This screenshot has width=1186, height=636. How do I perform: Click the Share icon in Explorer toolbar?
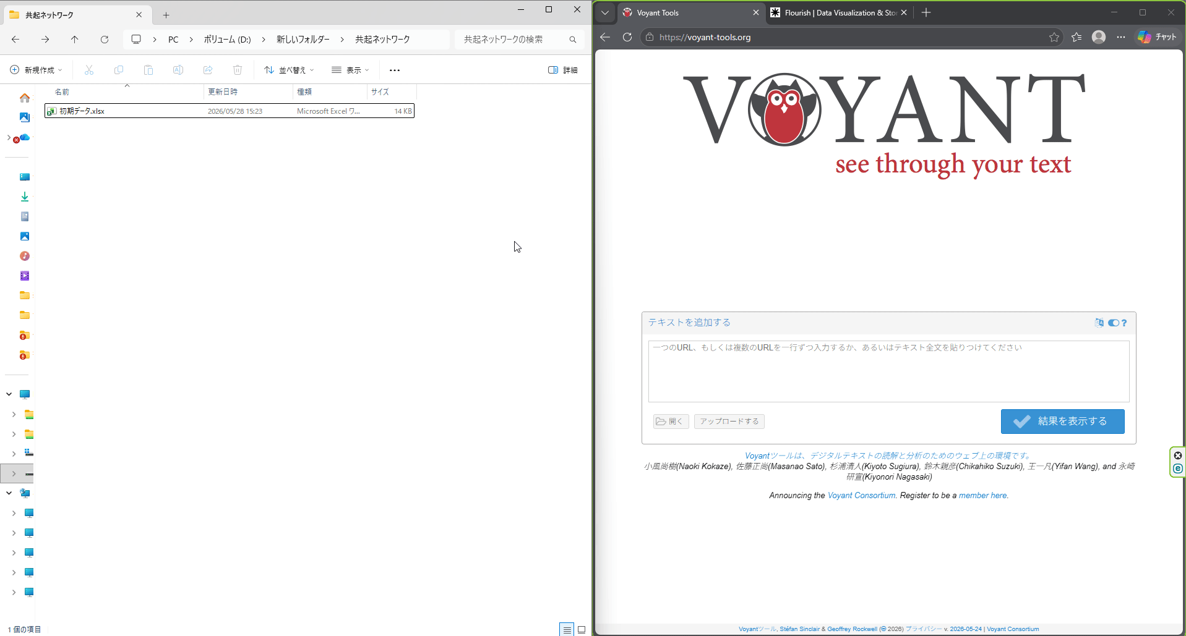click(x=208, y=70)
